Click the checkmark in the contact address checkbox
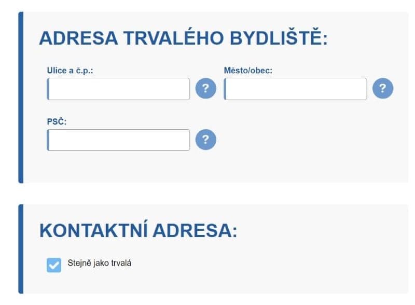 (x=54, y=265)
